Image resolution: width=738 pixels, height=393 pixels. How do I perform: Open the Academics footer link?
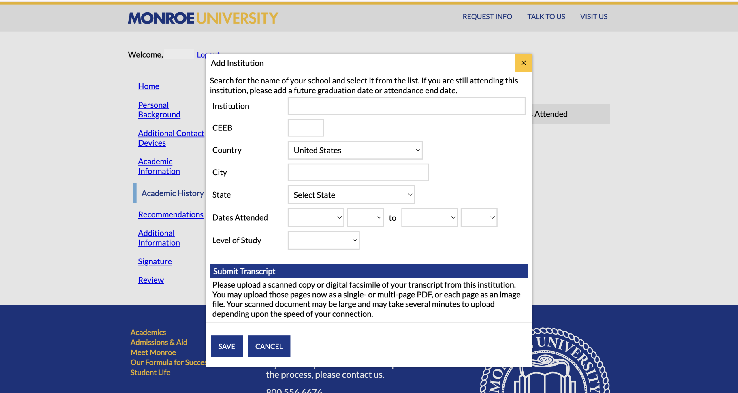coord(148,332)
